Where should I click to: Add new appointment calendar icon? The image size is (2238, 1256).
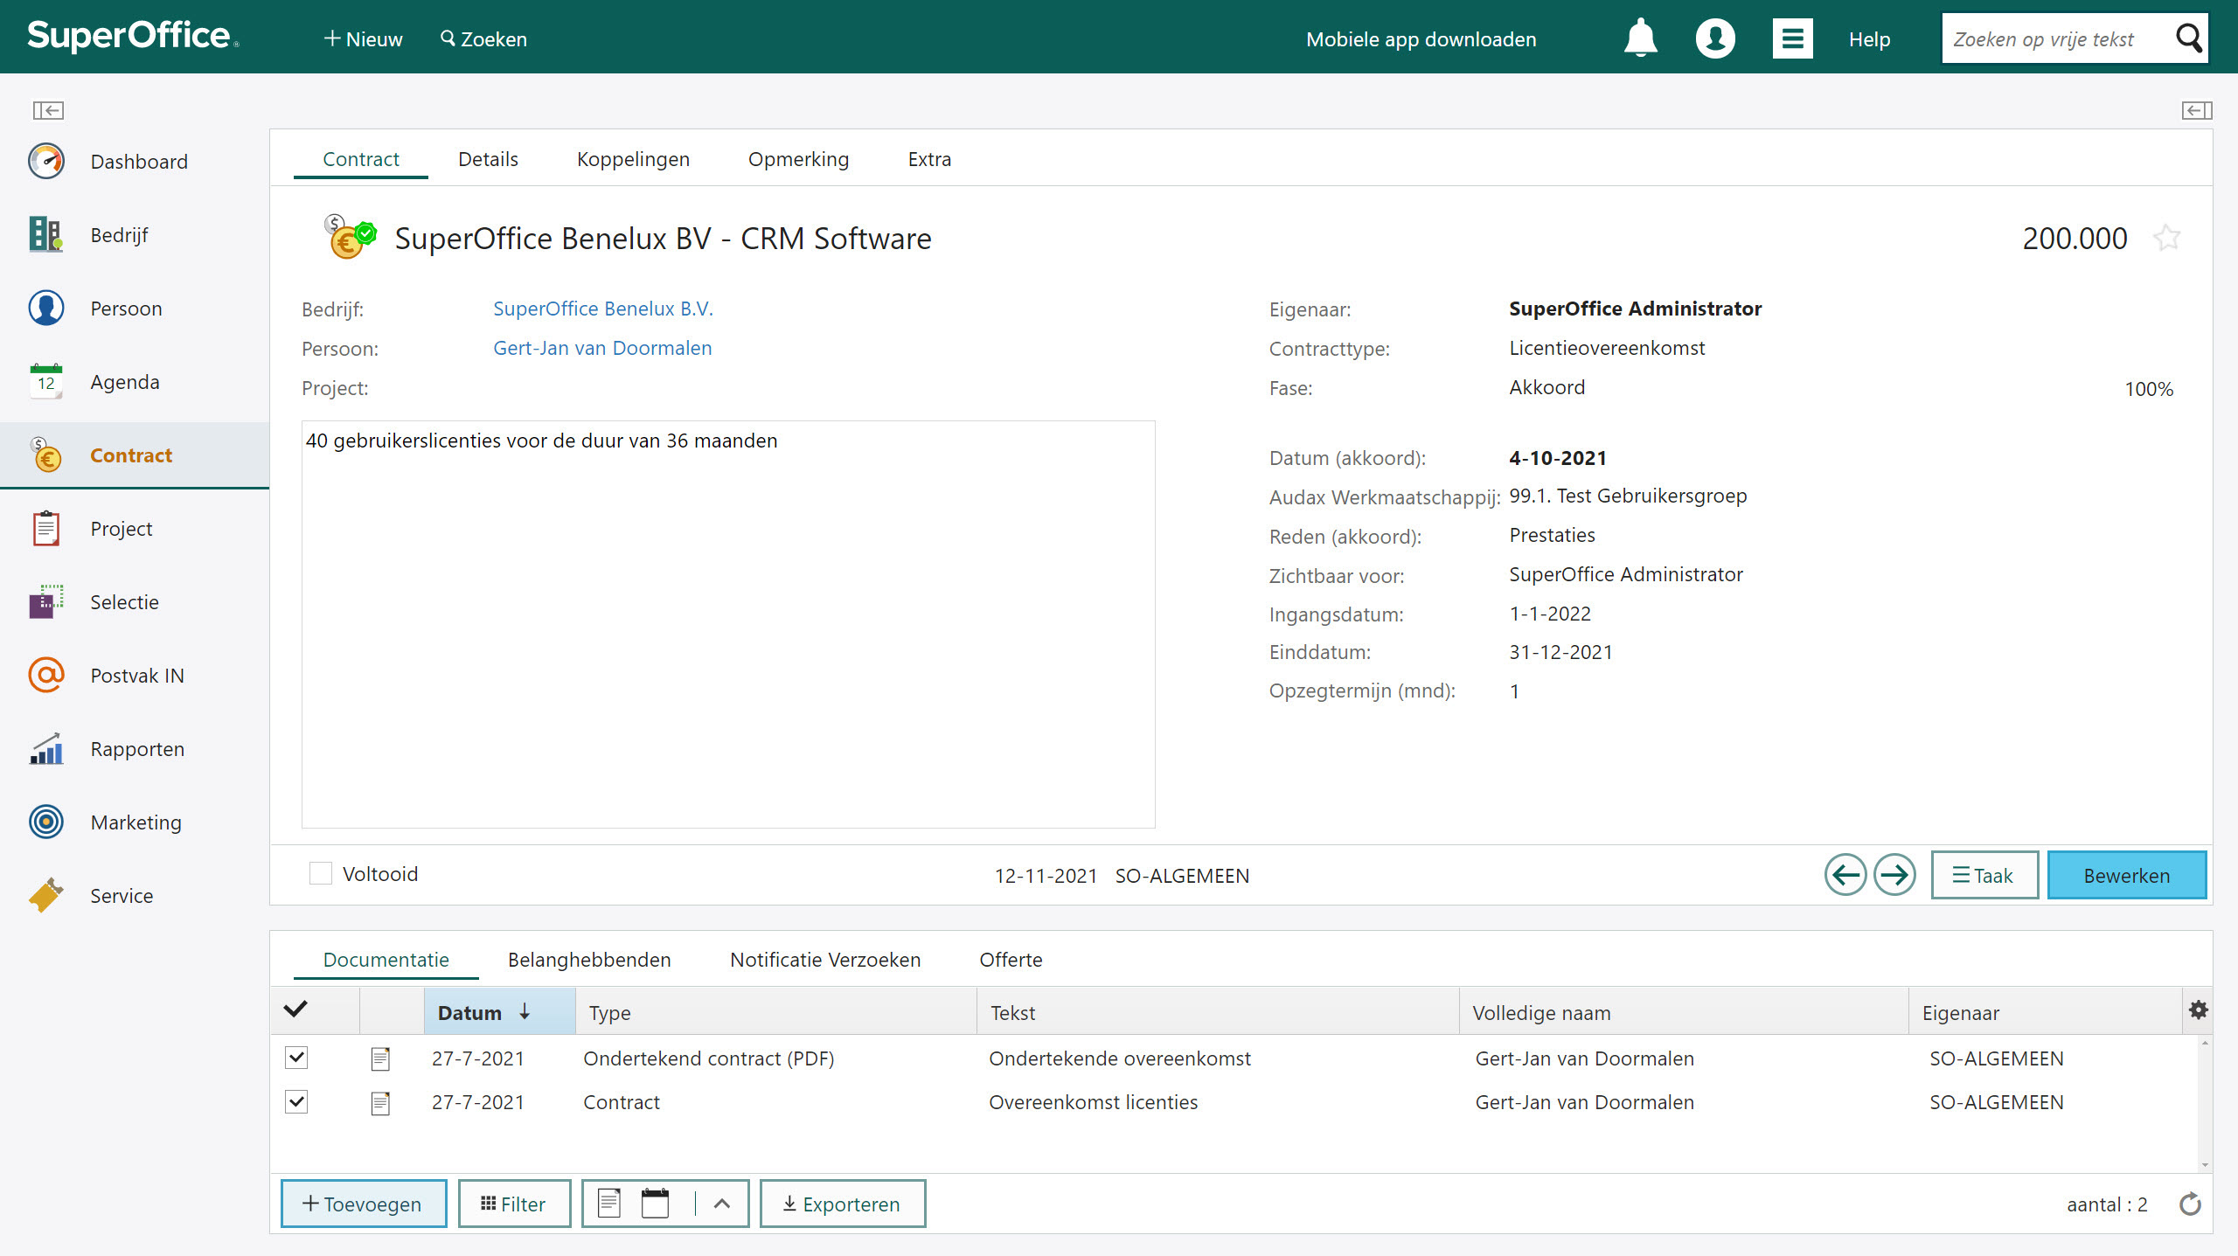click(655, 1204)
